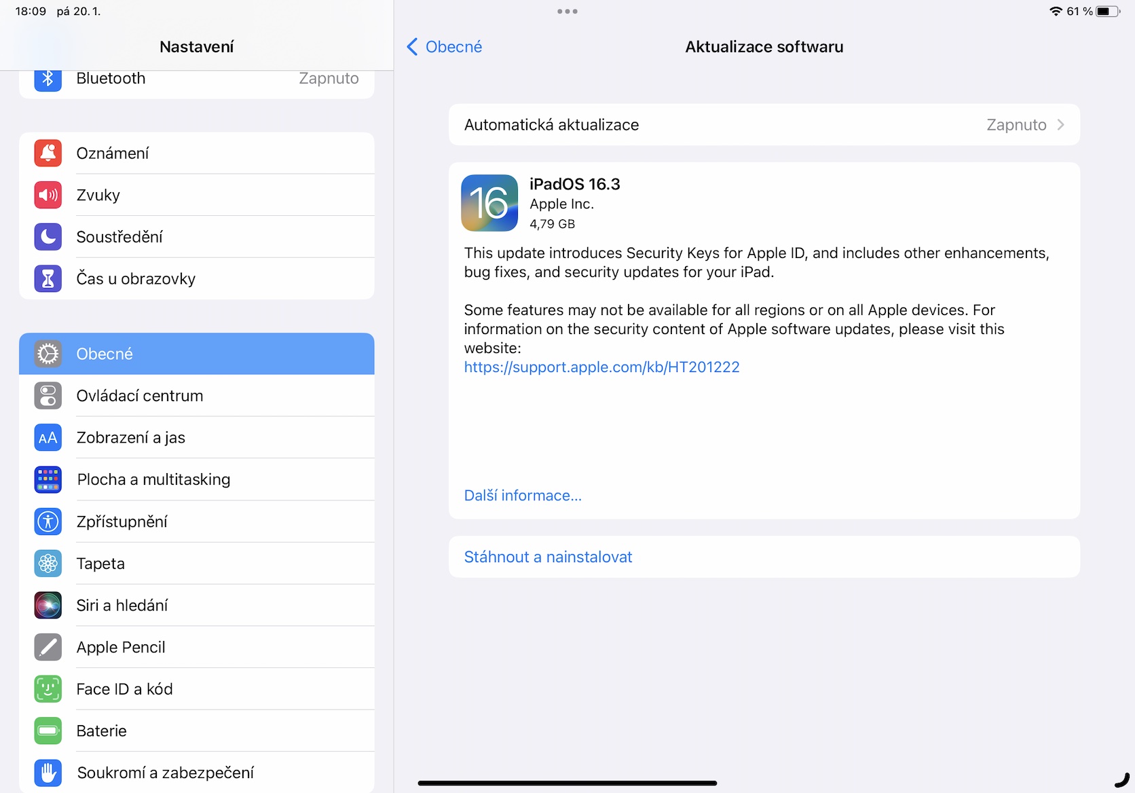Tap the 18:09 clock in status bar
Image resolution: width=1135 pixels, height=793 pixels.
tap(31, 12)
